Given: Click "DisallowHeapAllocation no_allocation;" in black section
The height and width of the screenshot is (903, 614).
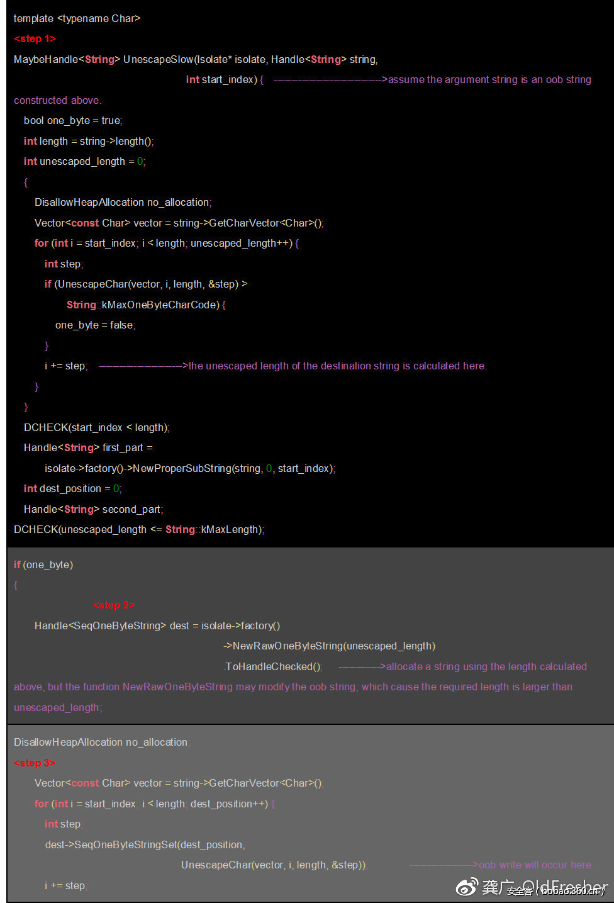Looking at the screenshot, I should pyautogui.click(x=123, y=203).
